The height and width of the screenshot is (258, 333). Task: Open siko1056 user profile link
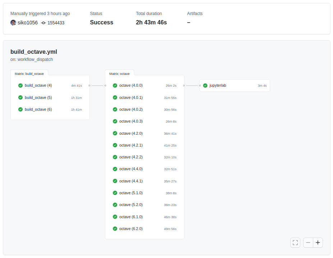(28, 23)
